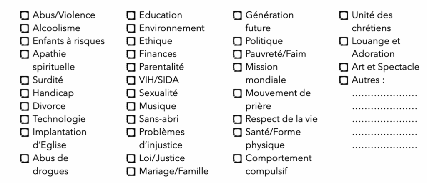Viewport: 427px width, 183px height.
Task: Tick the Surdité checkbox
Action: (x=25, y=80)
